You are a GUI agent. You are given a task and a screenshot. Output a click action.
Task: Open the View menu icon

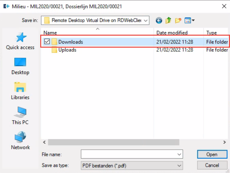tap(189, 21)
